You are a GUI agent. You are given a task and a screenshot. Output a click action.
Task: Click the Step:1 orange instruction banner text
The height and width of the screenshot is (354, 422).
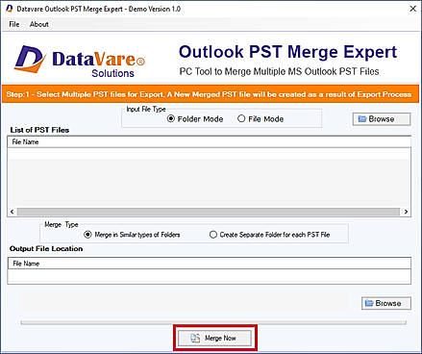[x=209, y=94]
